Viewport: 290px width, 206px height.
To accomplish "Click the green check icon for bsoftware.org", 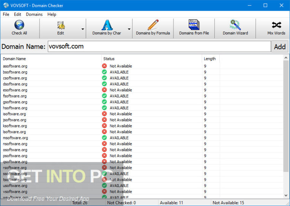I will pos(104,72).
